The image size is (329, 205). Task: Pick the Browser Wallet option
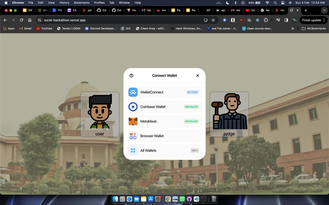(x=164, y=136)
